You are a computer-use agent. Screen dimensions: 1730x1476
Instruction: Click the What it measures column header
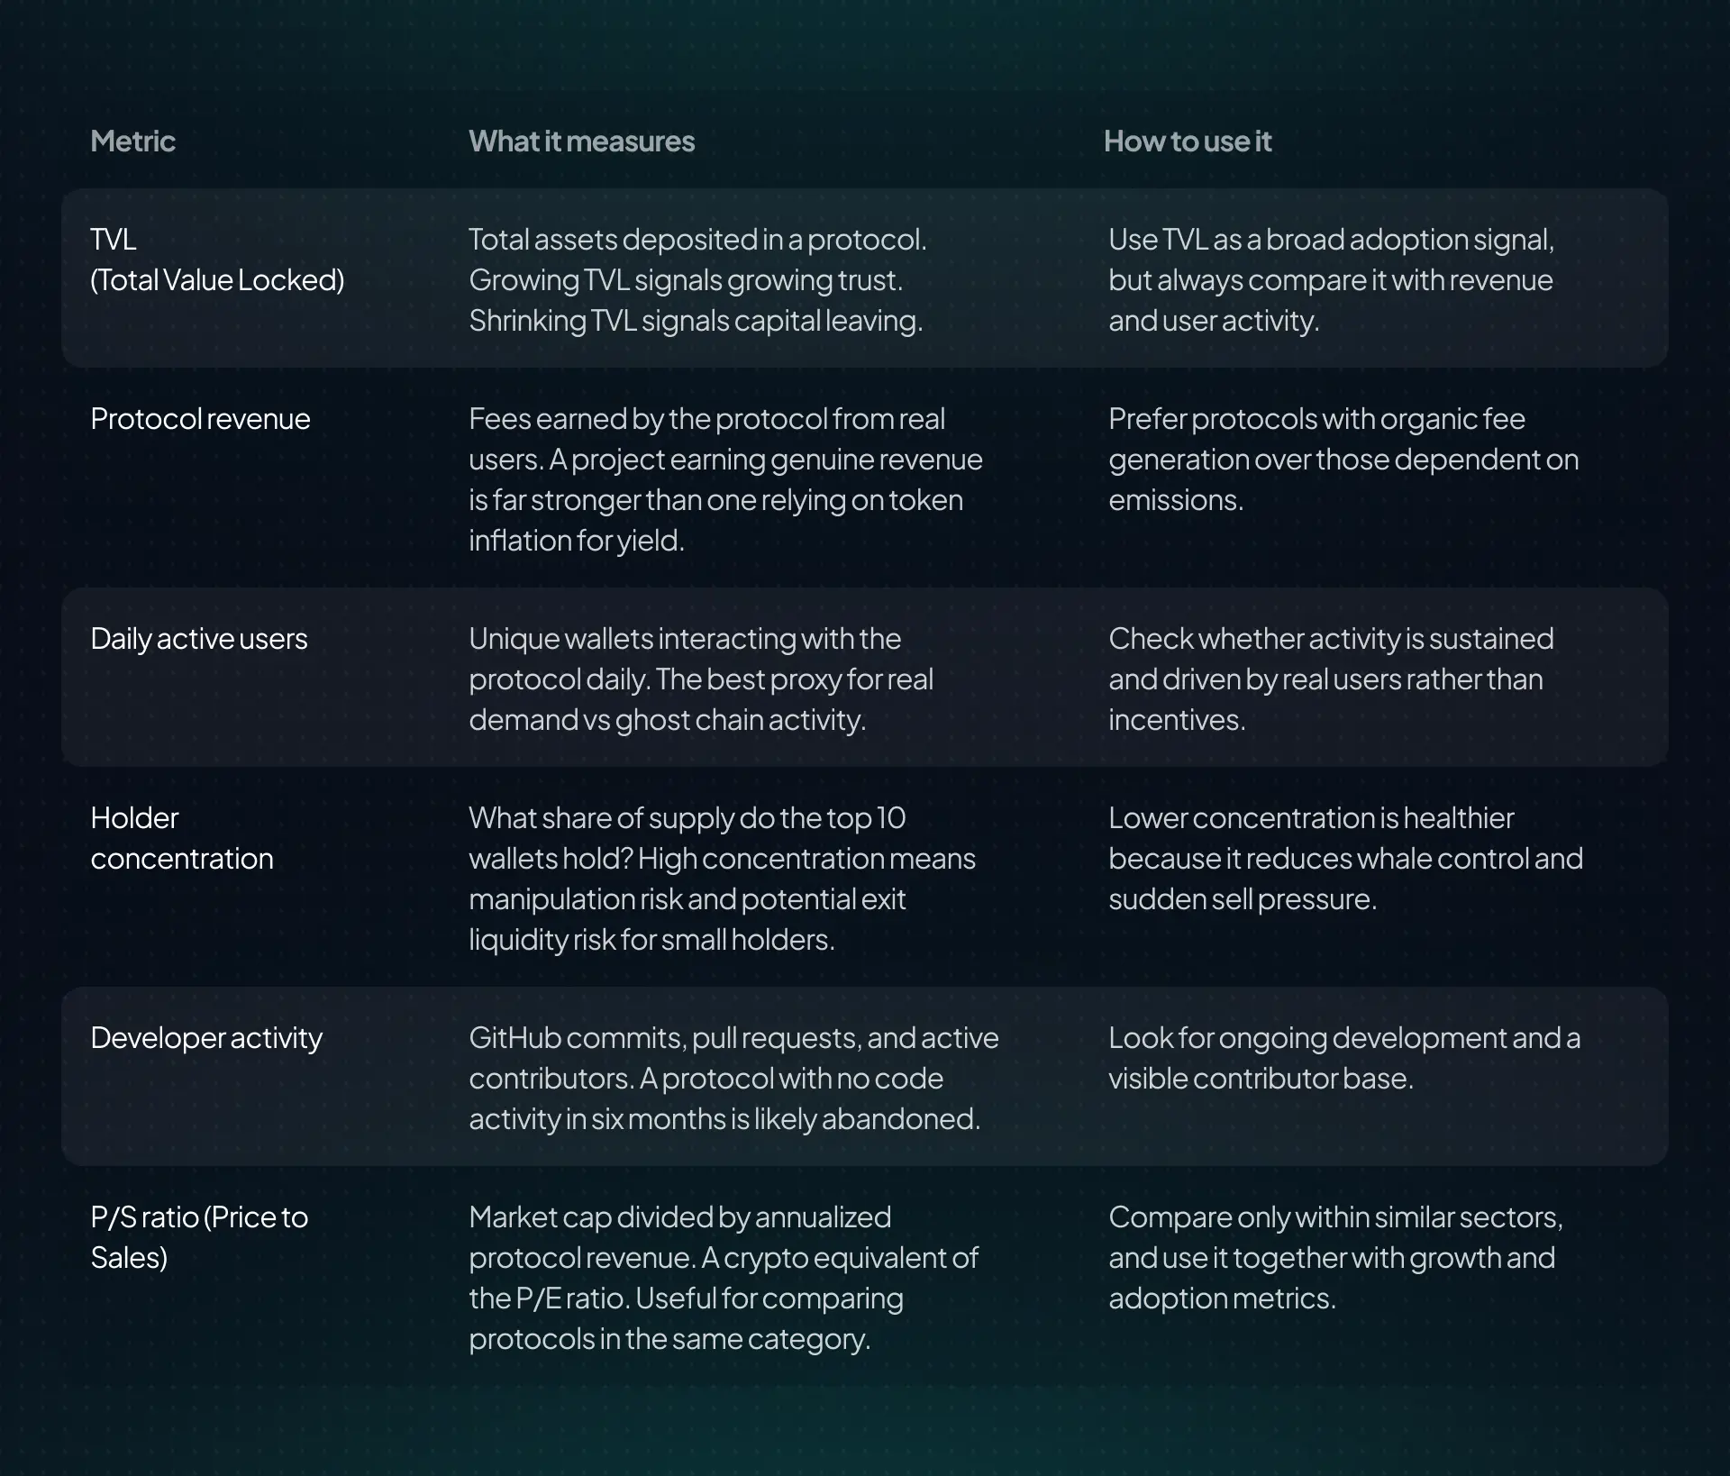(x=581, y=141)
